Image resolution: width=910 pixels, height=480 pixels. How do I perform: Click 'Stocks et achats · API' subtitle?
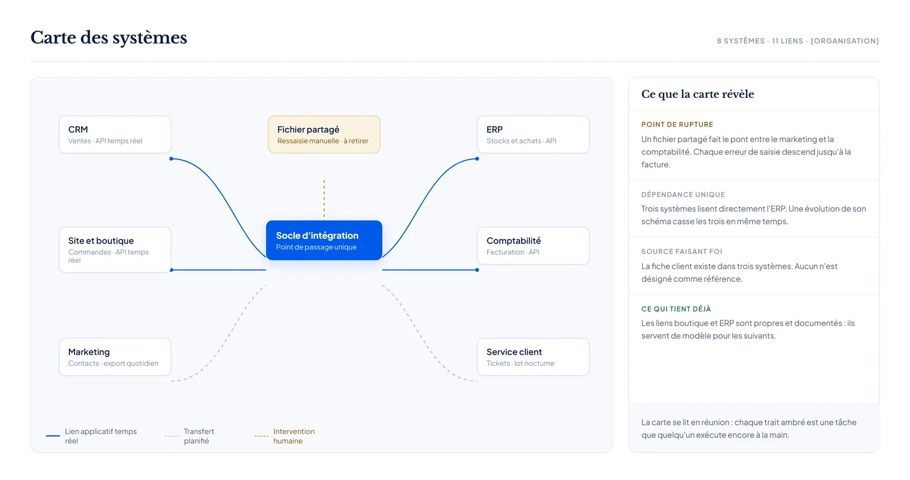[x=522, y=141]
